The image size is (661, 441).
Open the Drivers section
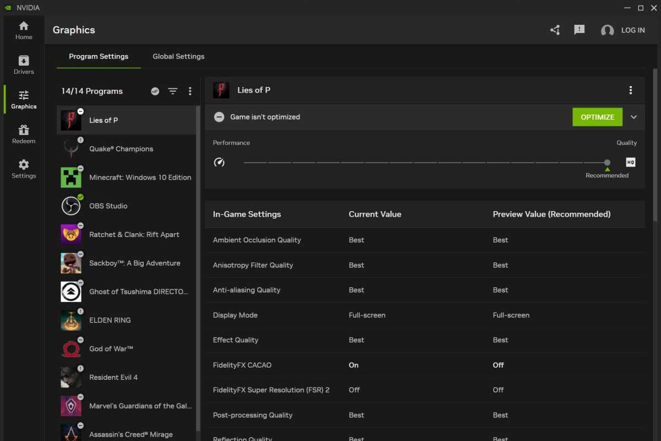coord(23,65)
